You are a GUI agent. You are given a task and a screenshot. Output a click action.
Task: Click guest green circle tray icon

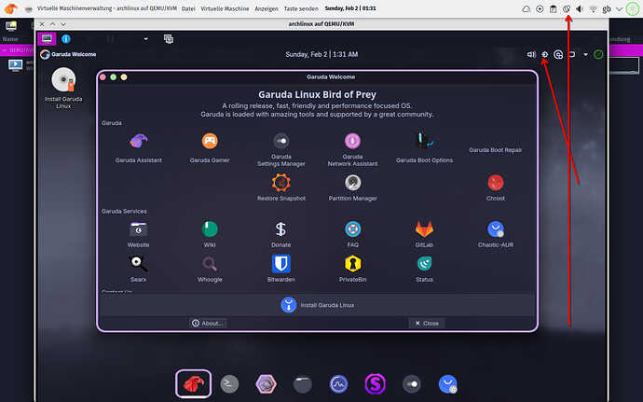pos(598,54)
